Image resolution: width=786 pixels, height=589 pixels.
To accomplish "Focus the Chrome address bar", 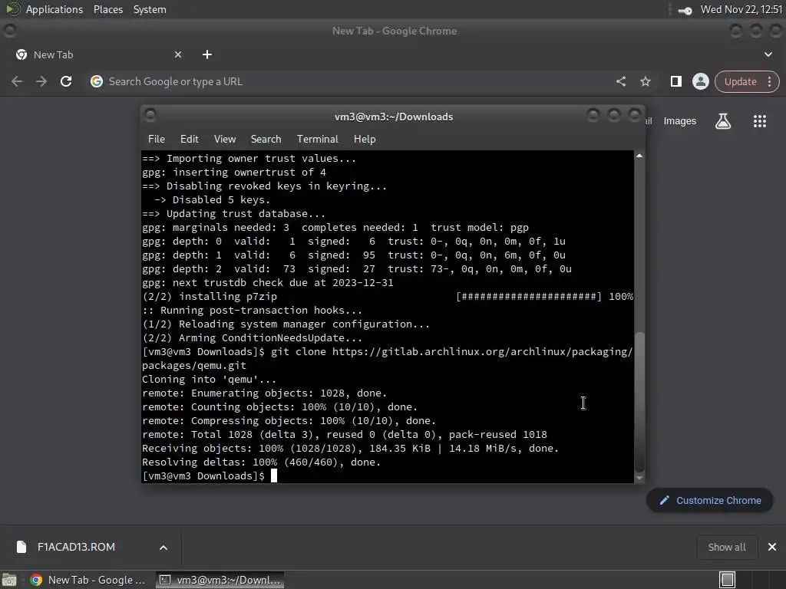I will (x=351, y=81).
